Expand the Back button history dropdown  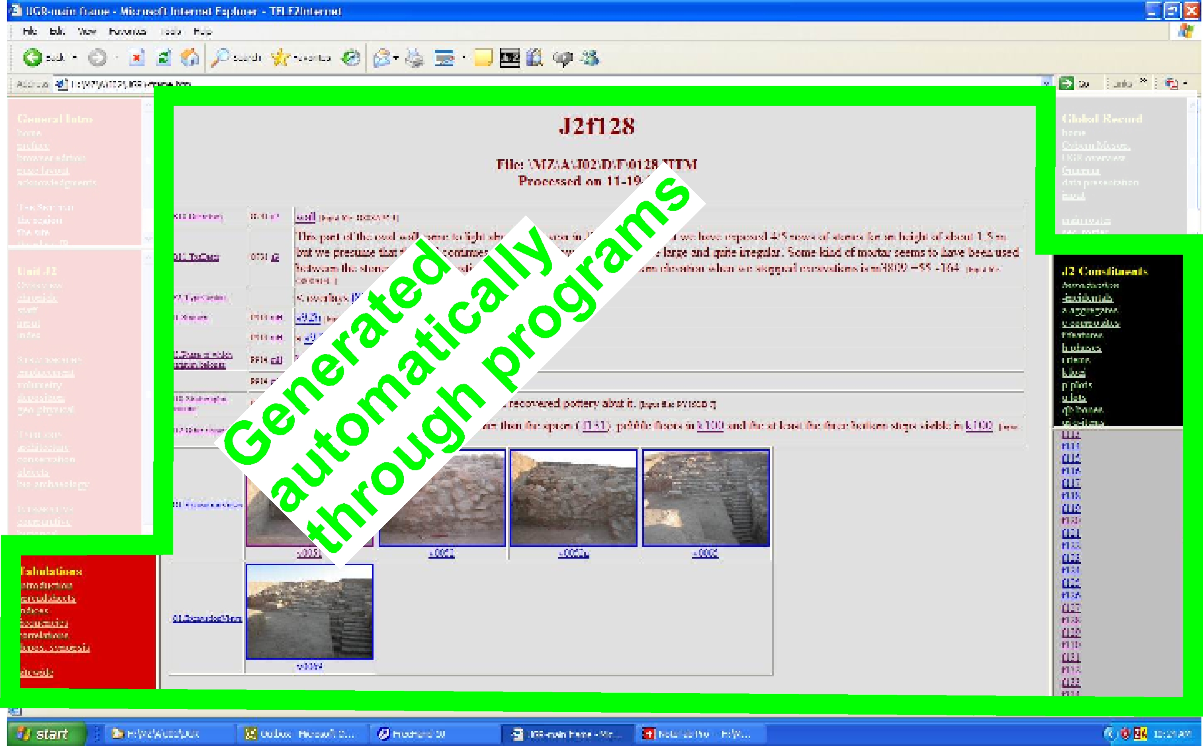75,58
